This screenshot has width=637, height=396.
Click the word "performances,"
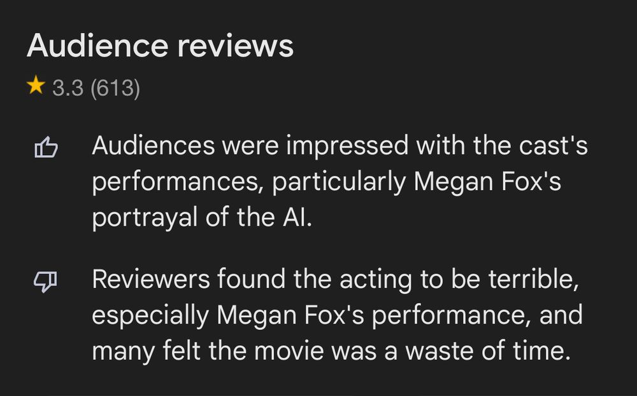point(178,184)
